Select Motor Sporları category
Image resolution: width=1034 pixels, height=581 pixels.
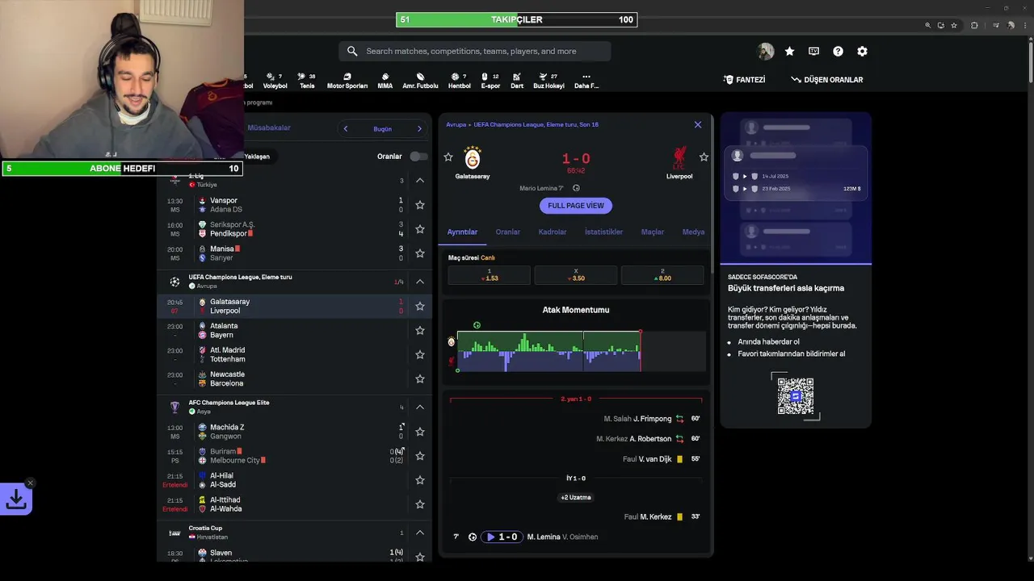[x=347, y=81]
